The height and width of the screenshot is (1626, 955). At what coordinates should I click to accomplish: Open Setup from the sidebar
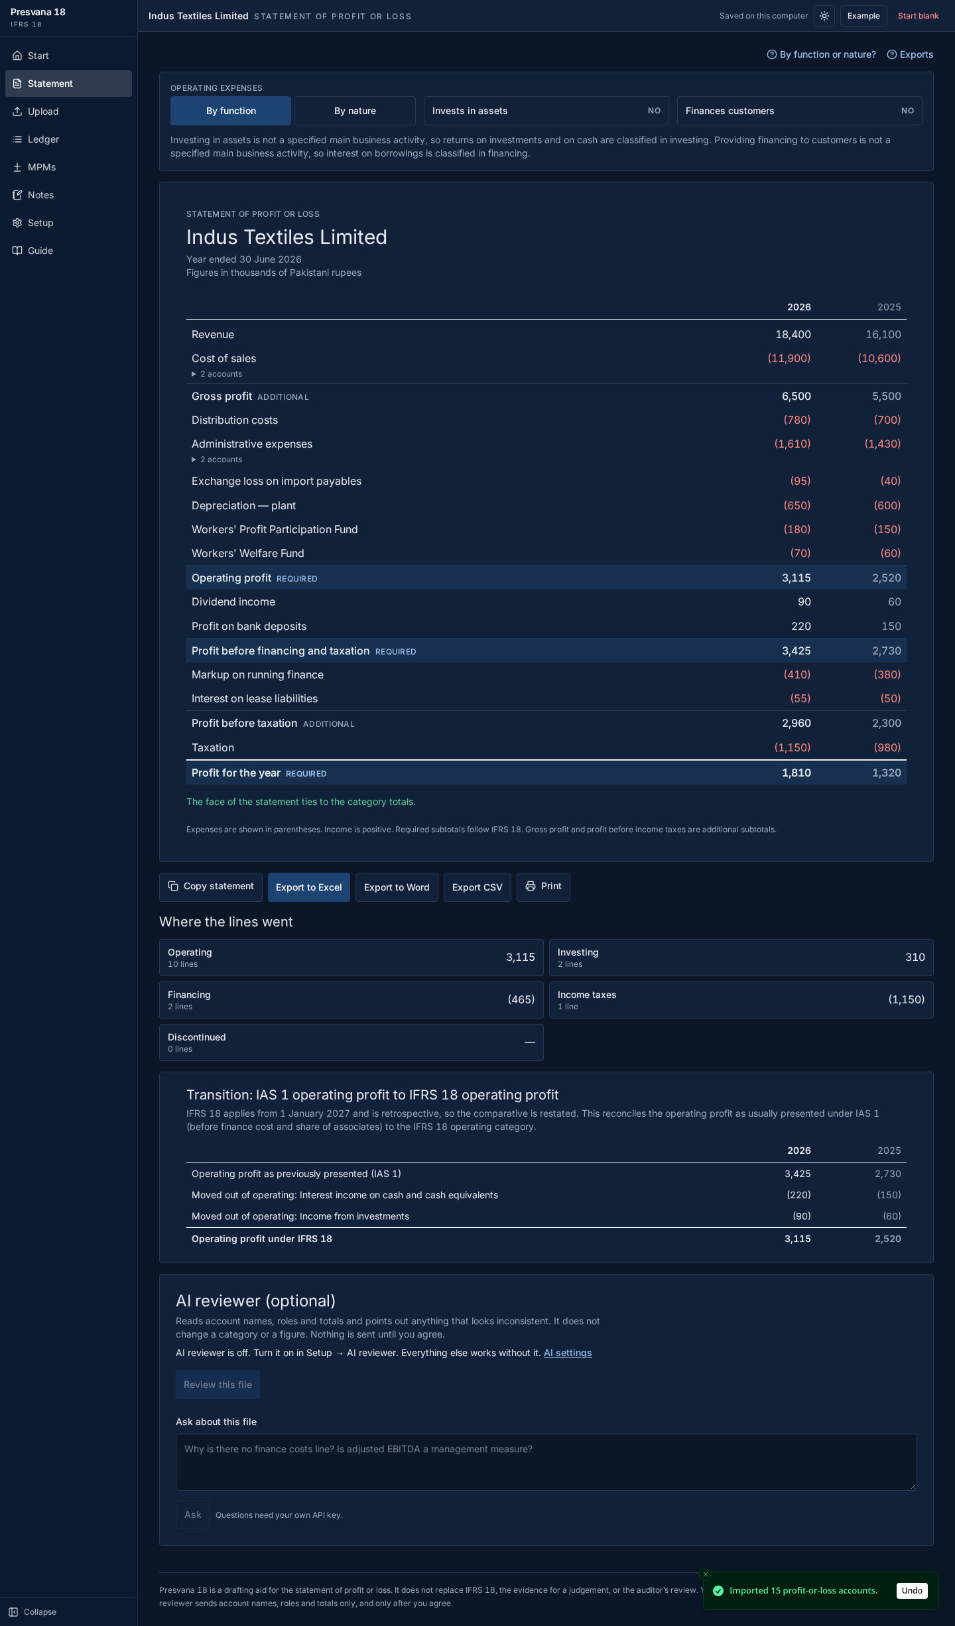point(68,223)
